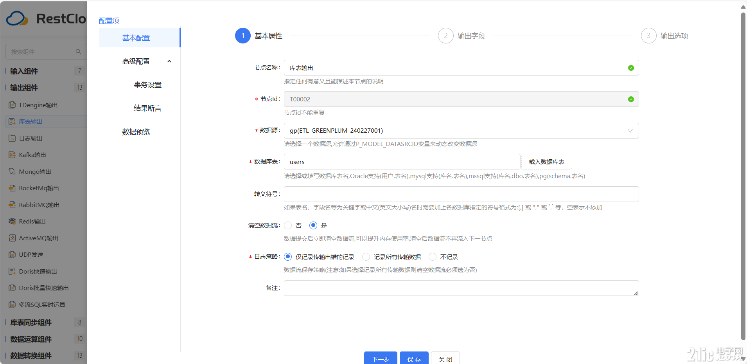Click the 配置项 heading text
The image size is (747, 364).
(x=109, y=20)
